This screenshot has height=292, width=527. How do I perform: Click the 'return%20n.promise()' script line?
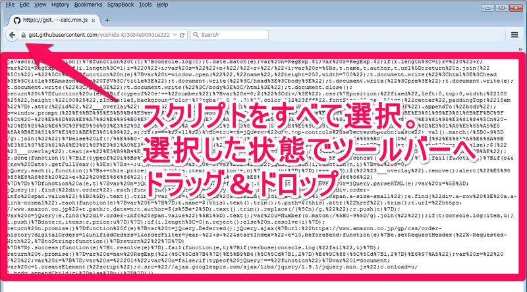click(x=224, y=229)
